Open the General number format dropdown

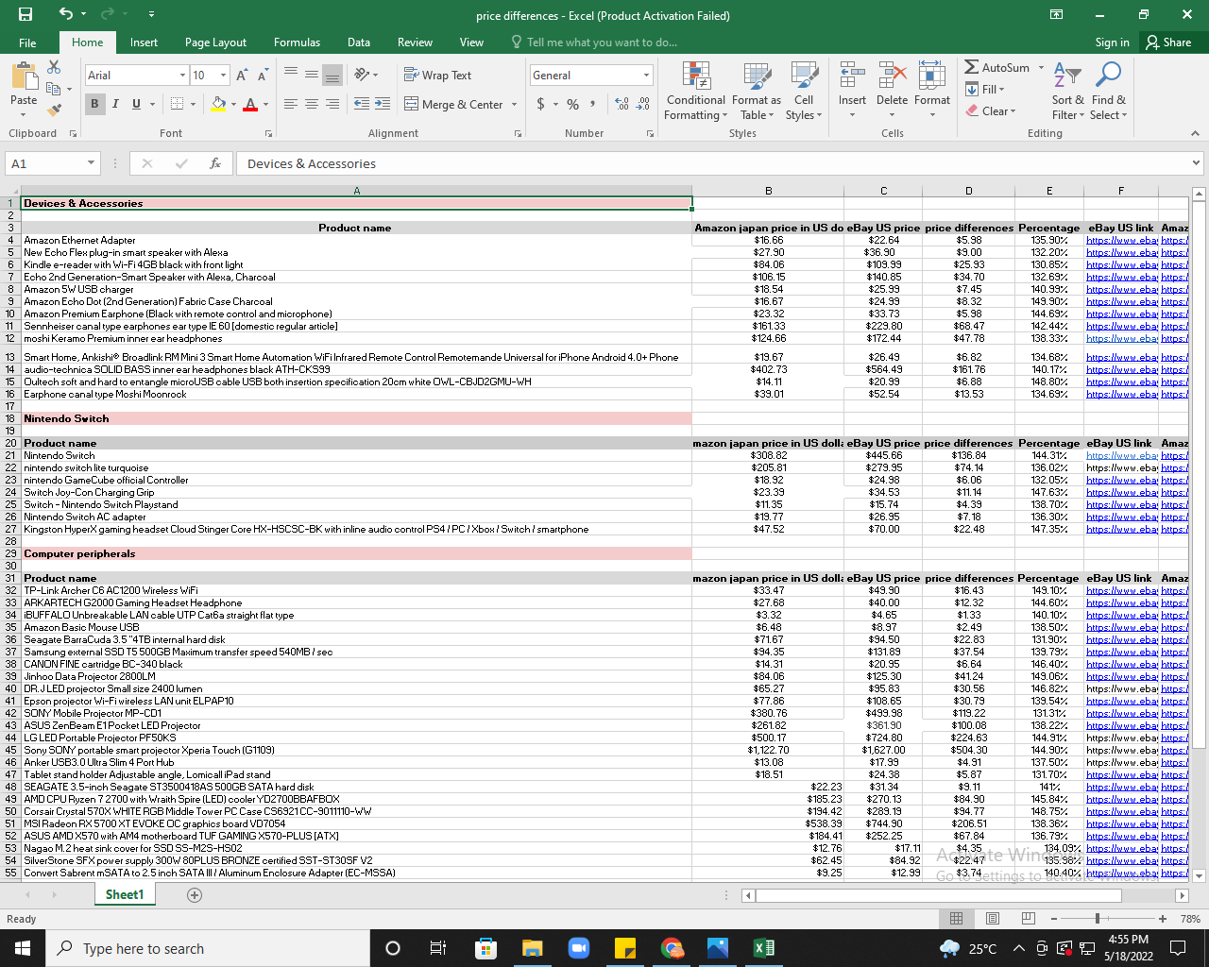click(x=646, y=76)
